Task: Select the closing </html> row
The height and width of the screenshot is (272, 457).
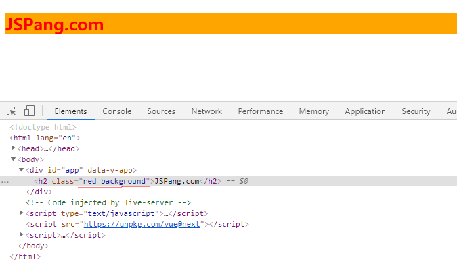Action: pyautogui.click(x=25, y=256)
